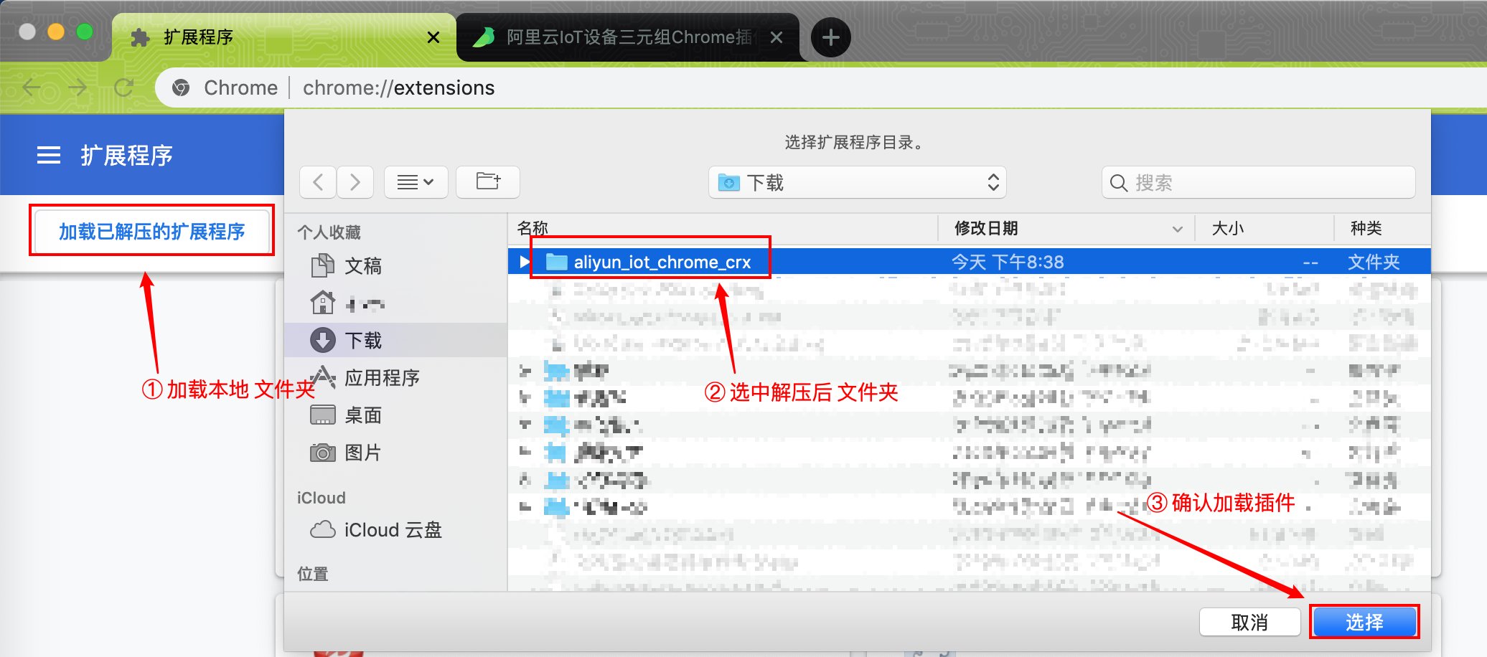Close the 阿里云IoT设备三元组 tab
This screenshot has height=657, width=1487.
pyautogui.click(x=777, y=37)
